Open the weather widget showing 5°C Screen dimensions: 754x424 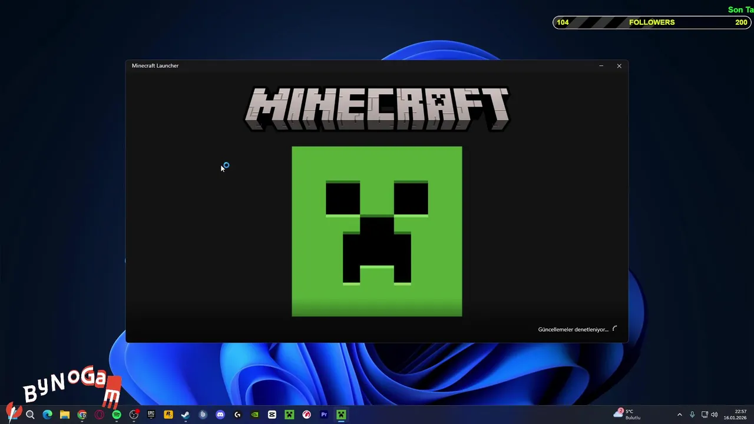pyautogui.click(x=627, y=415)
